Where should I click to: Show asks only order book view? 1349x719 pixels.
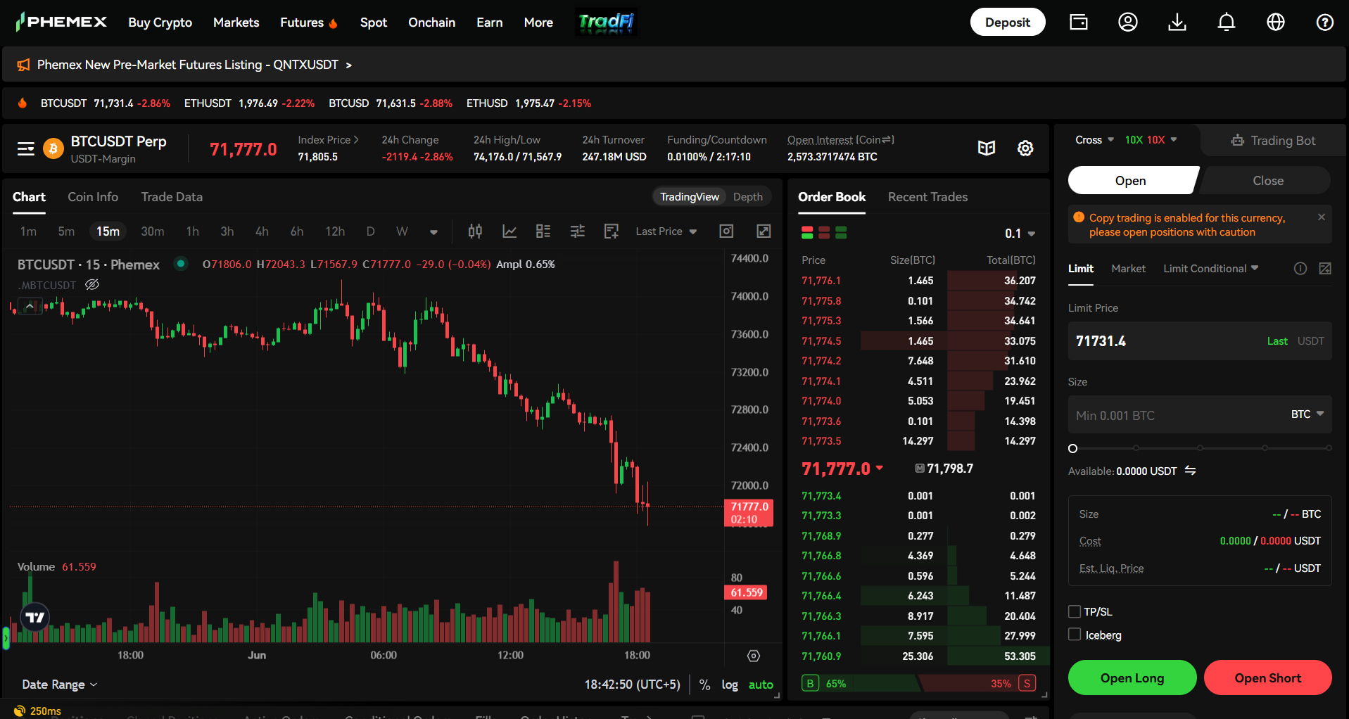[824, 233]
